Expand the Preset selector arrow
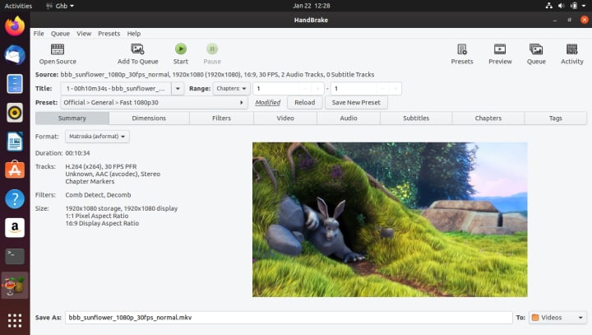 tap(241, 102)
